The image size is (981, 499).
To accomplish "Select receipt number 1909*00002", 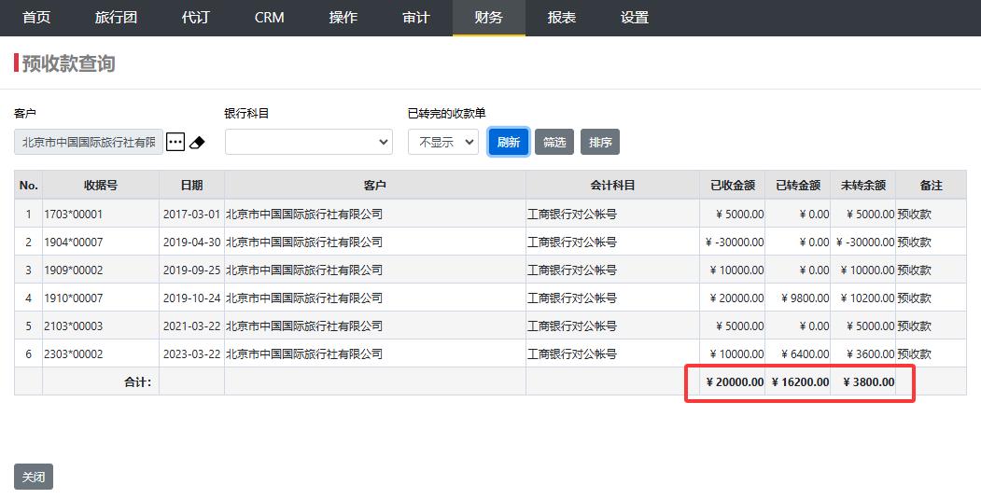I will click(x=73, y=270).
